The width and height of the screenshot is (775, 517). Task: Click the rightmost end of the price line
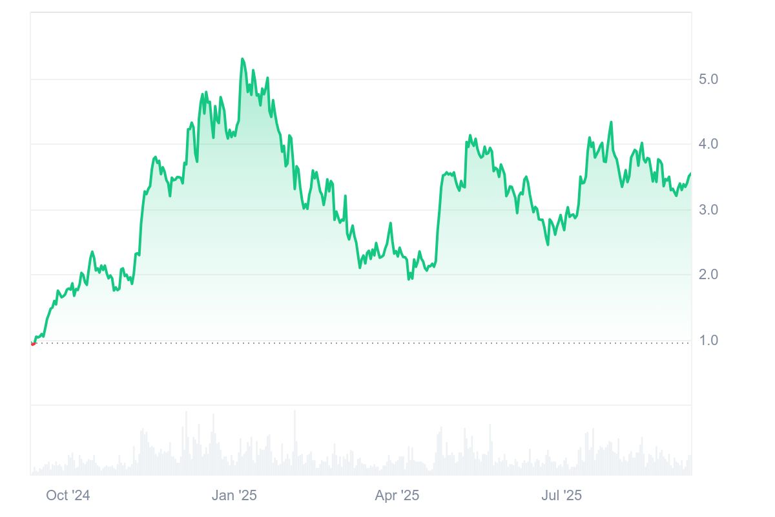(x=690, y=174)
